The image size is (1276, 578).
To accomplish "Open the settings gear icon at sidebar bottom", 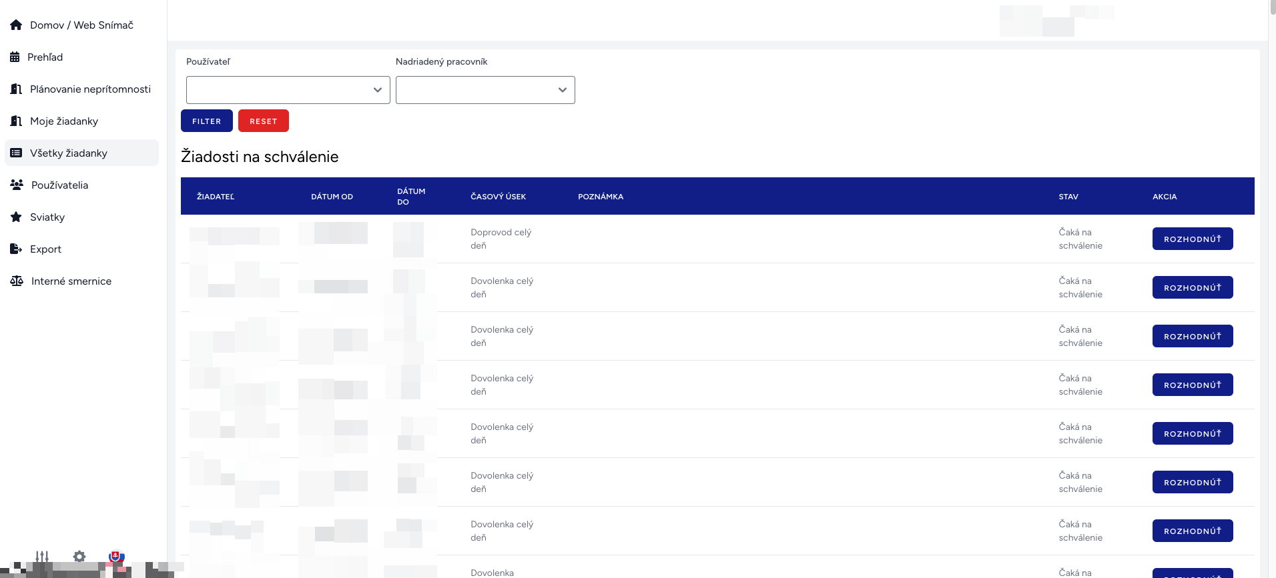I will (x=79, y=557).
